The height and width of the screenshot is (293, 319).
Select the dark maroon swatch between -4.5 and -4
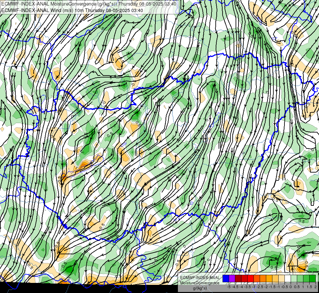point(238,278)
